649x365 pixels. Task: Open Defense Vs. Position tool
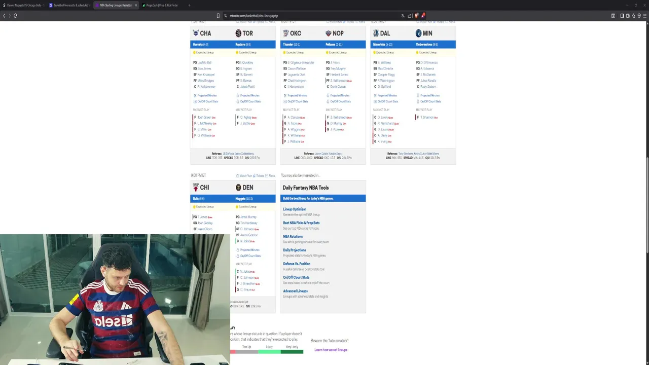coord(297,264)
